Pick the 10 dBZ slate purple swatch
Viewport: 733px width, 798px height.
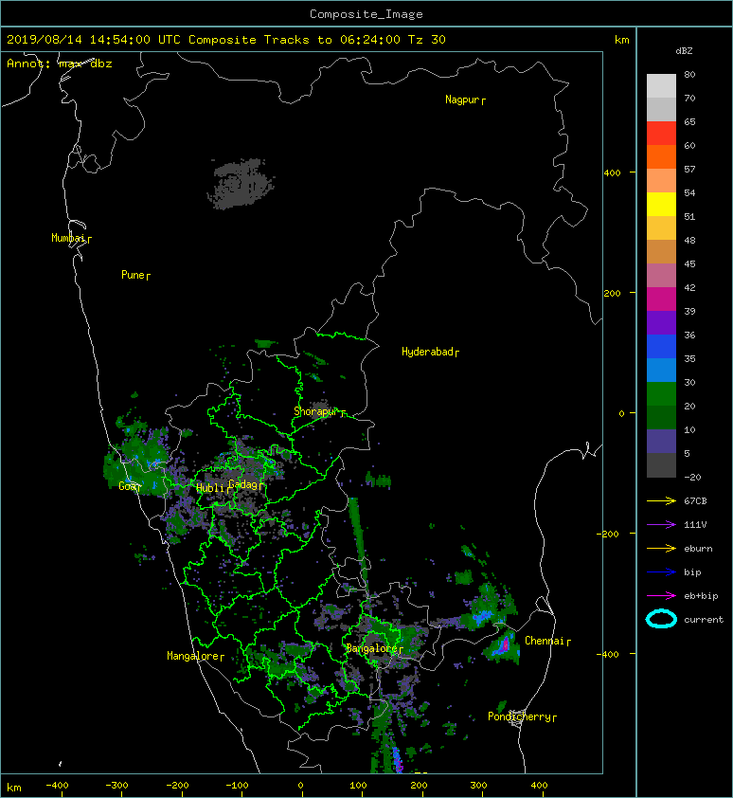click(x=661, y=441)
